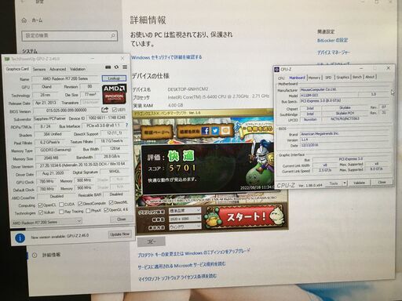
Task: Click change product key or upgrade Windows link
Action: tap(194, 252)
